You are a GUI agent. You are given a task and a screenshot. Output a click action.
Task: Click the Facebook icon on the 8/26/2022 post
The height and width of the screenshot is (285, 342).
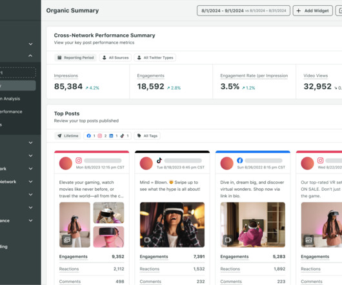coord(240,161)
